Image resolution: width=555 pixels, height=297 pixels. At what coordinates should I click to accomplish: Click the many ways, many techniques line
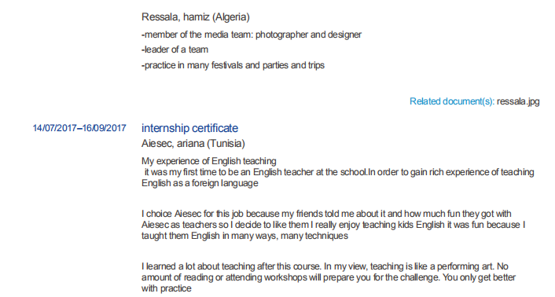tap(245, 236)
